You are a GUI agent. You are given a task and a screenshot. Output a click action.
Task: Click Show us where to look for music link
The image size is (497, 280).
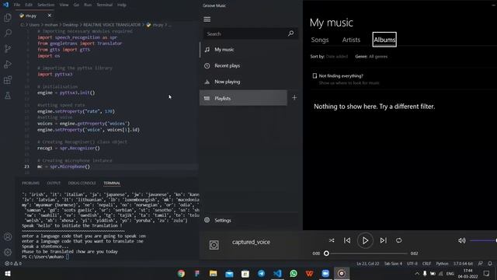[x=349, y=83]
